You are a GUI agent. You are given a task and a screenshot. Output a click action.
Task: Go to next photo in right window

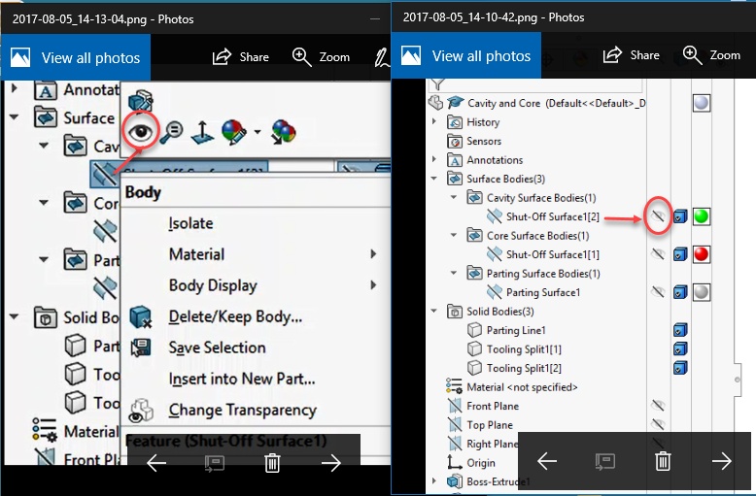pos(722,461)
